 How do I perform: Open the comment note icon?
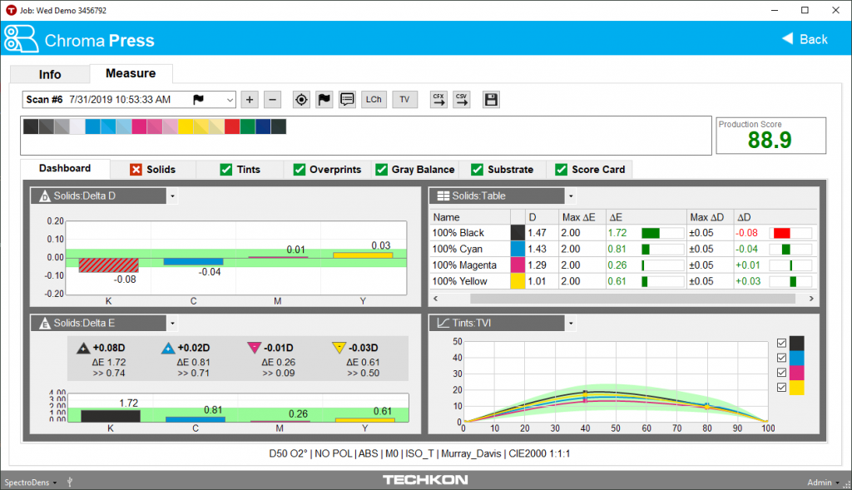347,100
